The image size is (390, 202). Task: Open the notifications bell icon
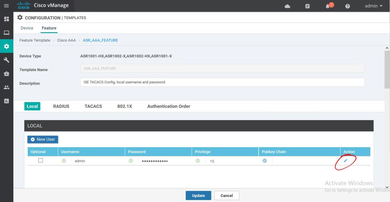click(x=328, y=6)
